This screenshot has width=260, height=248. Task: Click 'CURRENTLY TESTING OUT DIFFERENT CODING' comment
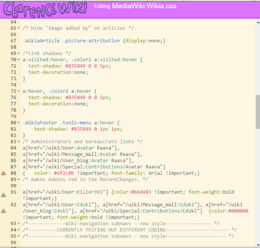pyautogui.click(x=111, y=230)
